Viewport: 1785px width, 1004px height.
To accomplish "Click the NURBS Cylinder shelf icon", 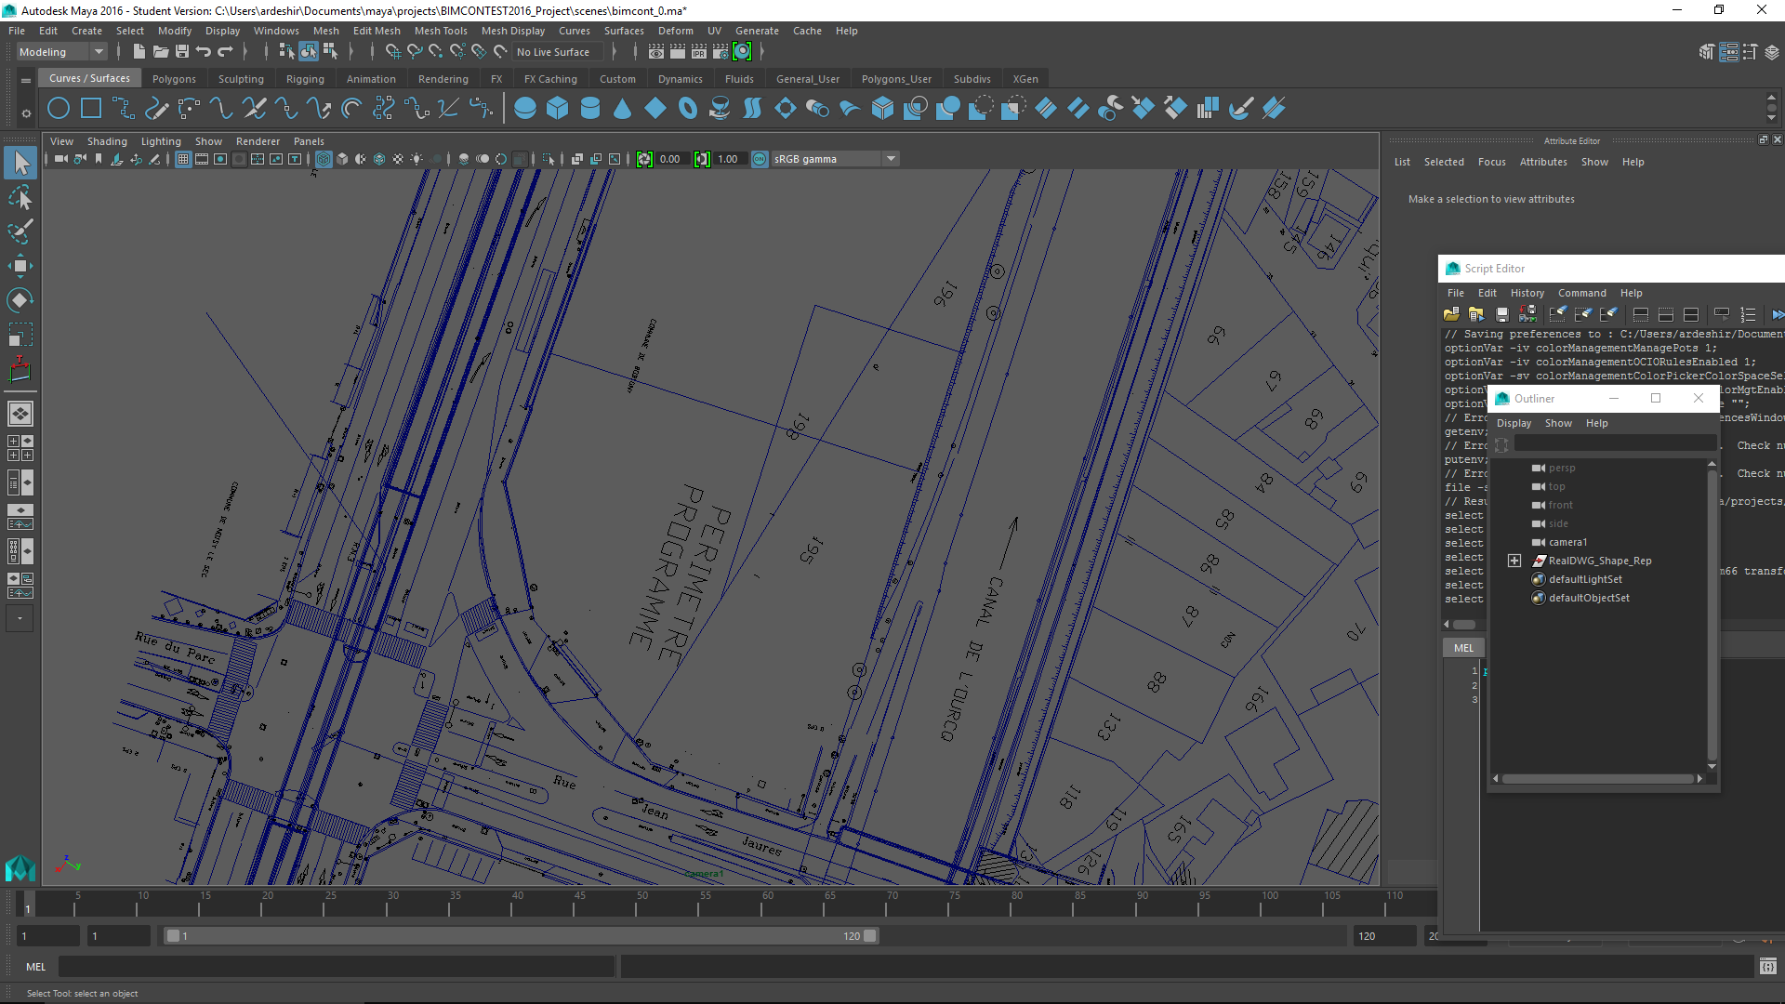I will point(590,109).
